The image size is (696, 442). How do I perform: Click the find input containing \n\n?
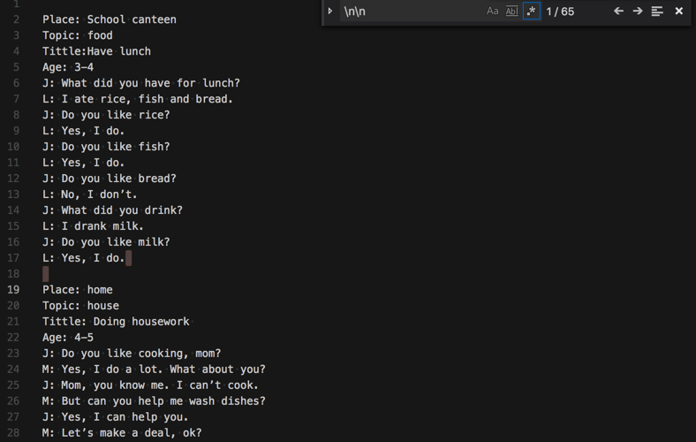(x=406, y=11)
